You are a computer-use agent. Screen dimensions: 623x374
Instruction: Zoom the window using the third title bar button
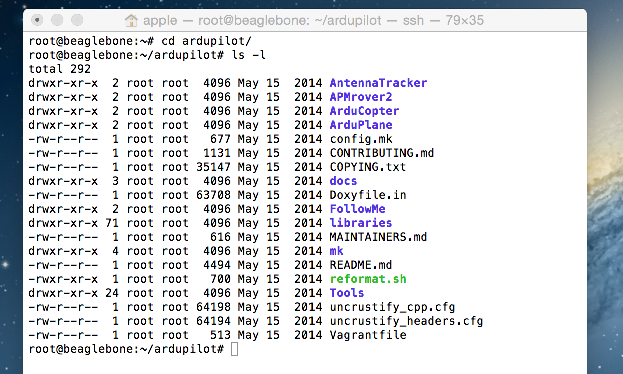tap(77, 20)
